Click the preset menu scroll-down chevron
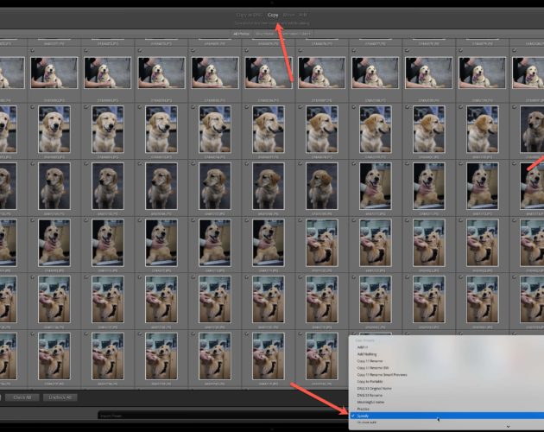Viewport: 544px width, 432px height. 508,427
